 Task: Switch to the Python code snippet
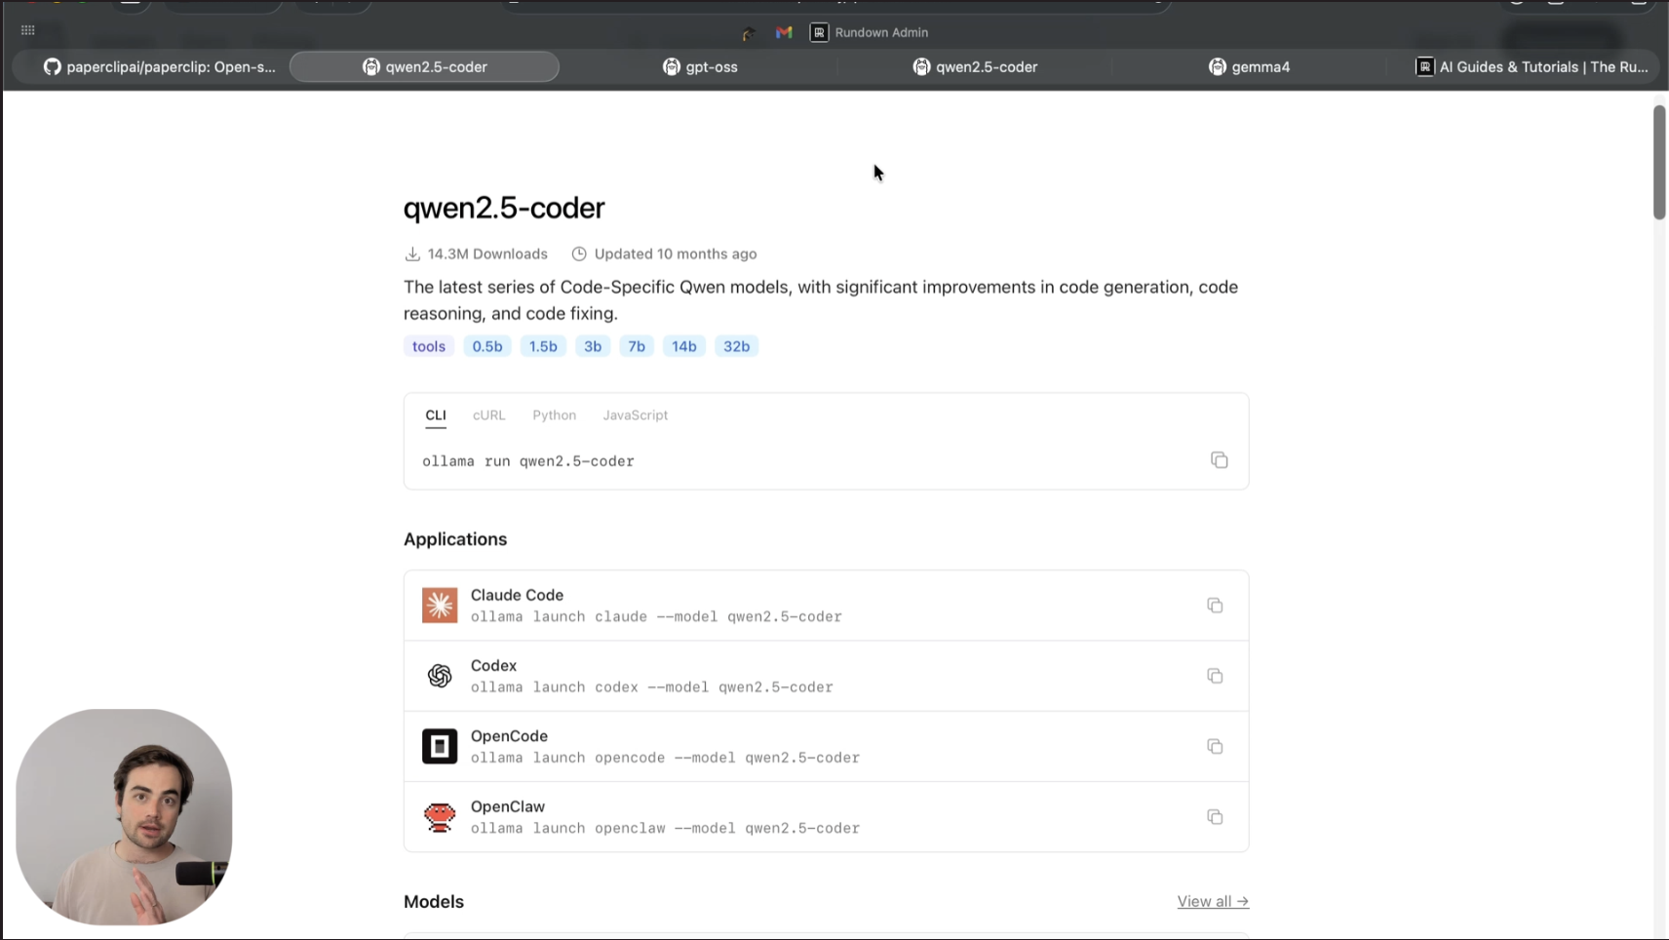tap(554, 414)
